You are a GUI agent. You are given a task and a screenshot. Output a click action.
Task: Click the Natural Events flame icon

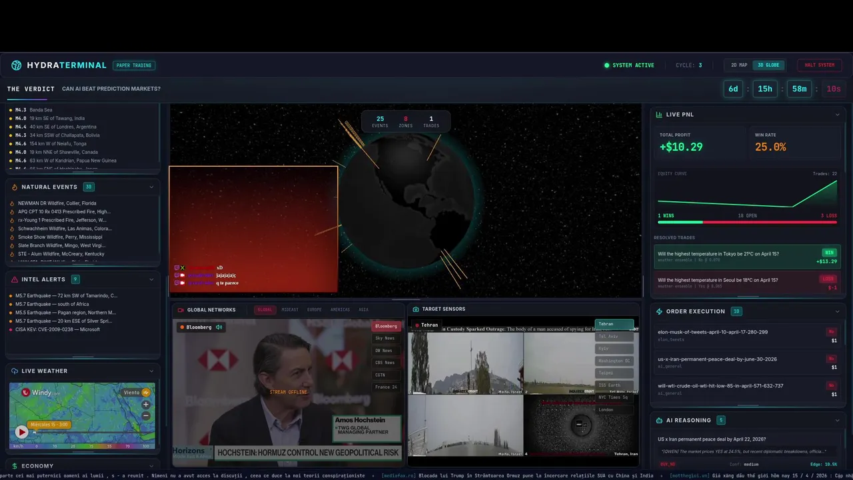(15, 187)
